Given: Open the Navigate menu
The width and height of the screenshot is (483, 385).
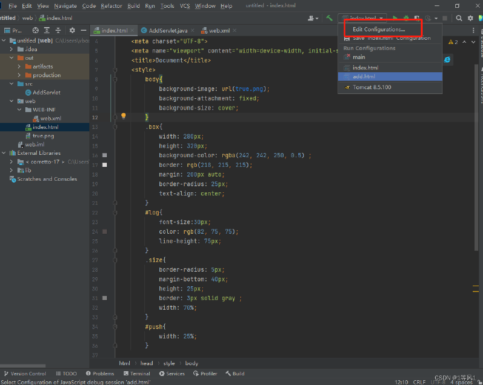Looking at the screenshot, I should click(x=65, y=6).
